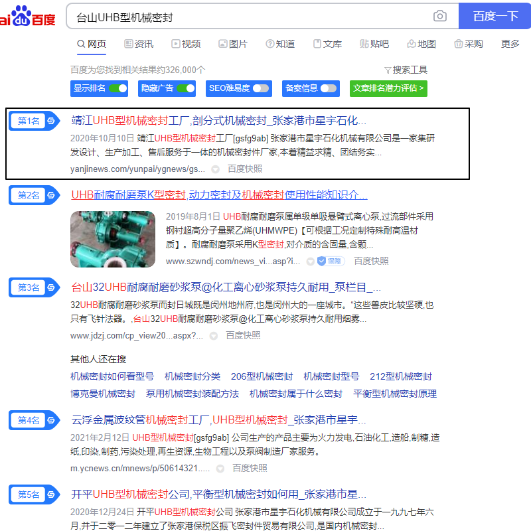This screenshot has width=531, height=531.
Task: Expand the 更多 menu
Action: 510,44
